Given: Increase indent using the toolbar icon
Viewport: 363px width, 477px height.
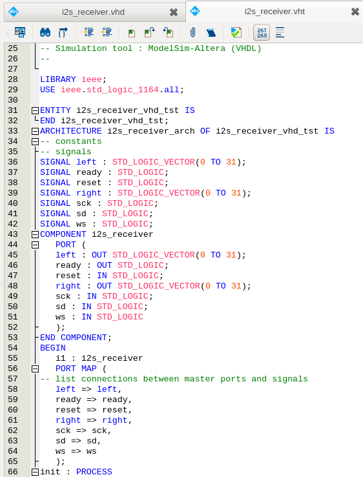Looking at the screenshot, I should 88,32.
